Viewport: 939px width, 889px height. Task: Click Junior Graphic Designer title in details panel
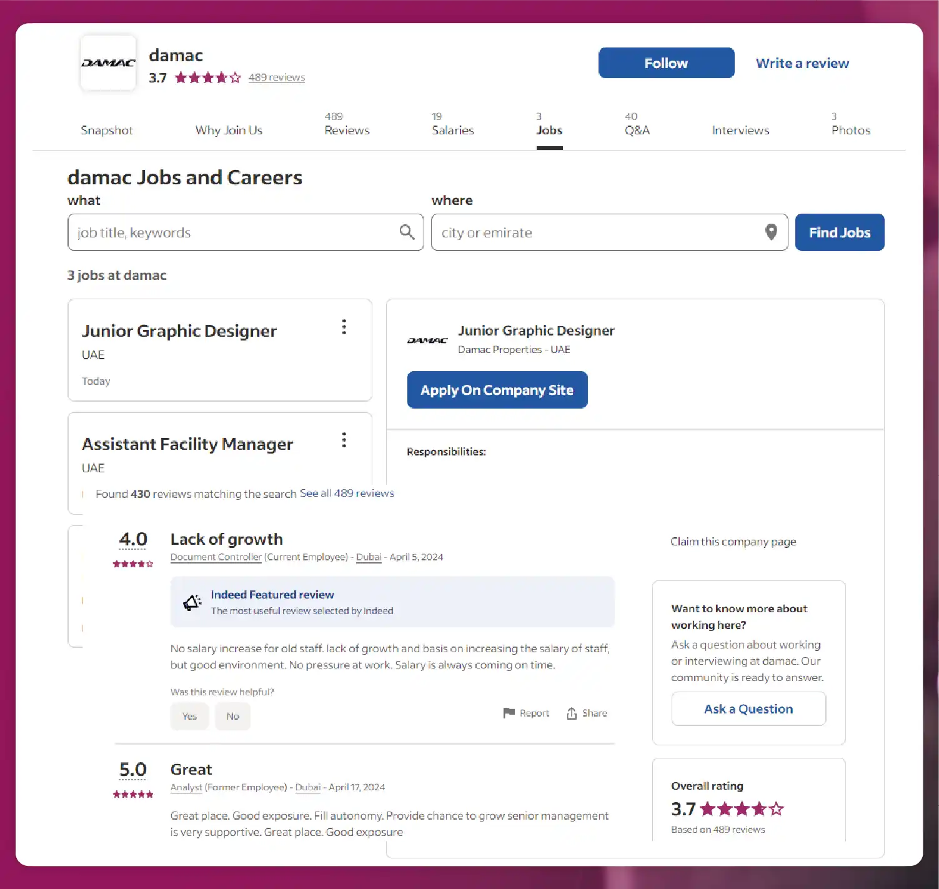point(536,330)
